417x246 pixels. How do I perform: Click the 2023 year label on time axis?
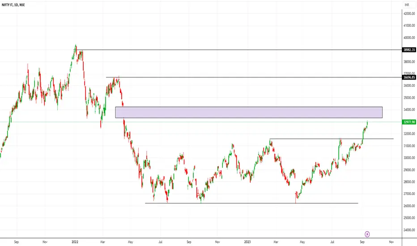(x=247, y=242)
